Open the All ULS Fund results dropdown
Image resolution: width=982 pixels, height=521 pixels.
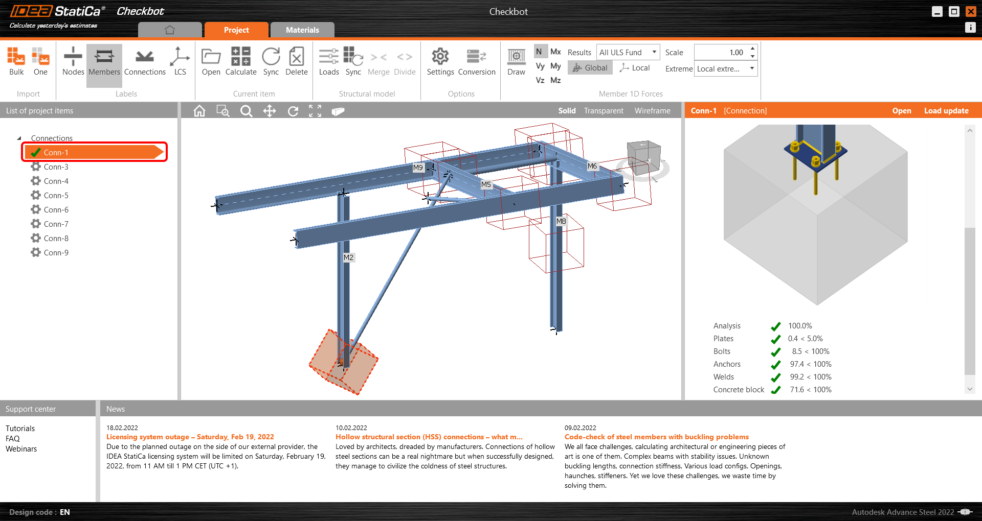(x=628, y=52)
